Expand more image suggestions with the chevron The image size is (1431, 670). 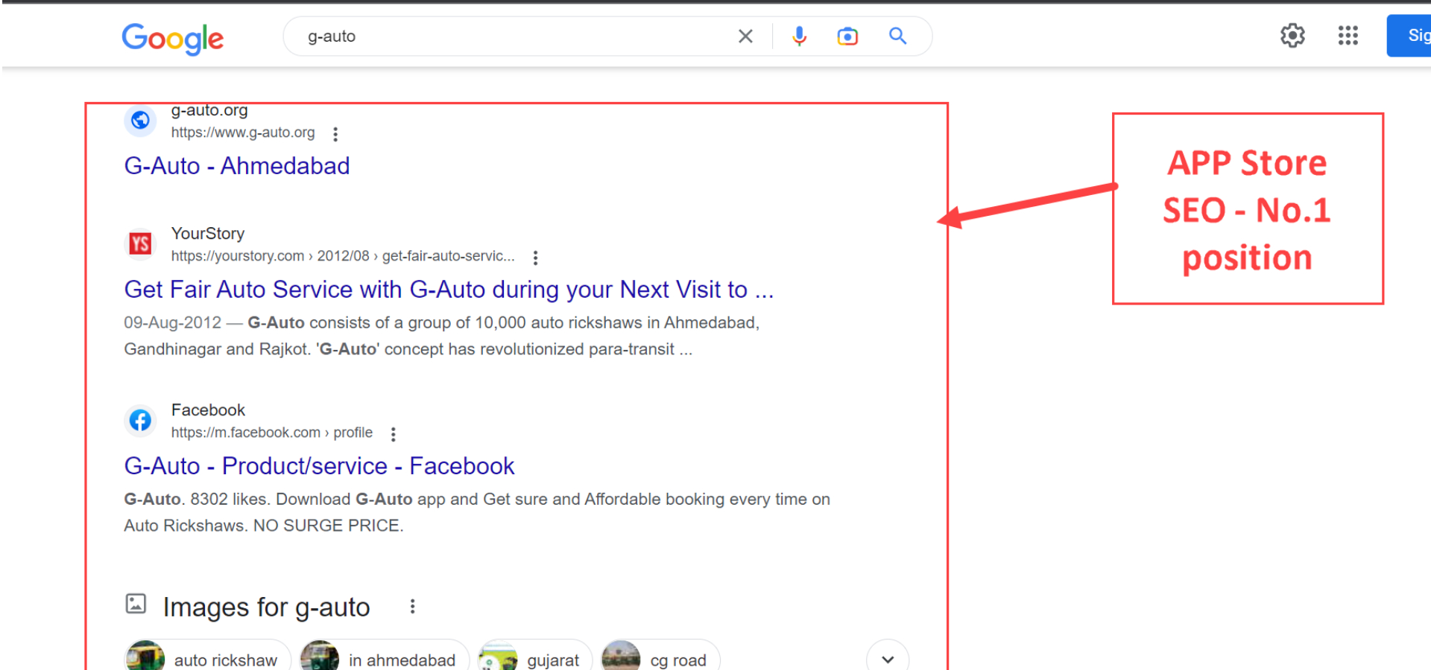[x=887, y=658]
